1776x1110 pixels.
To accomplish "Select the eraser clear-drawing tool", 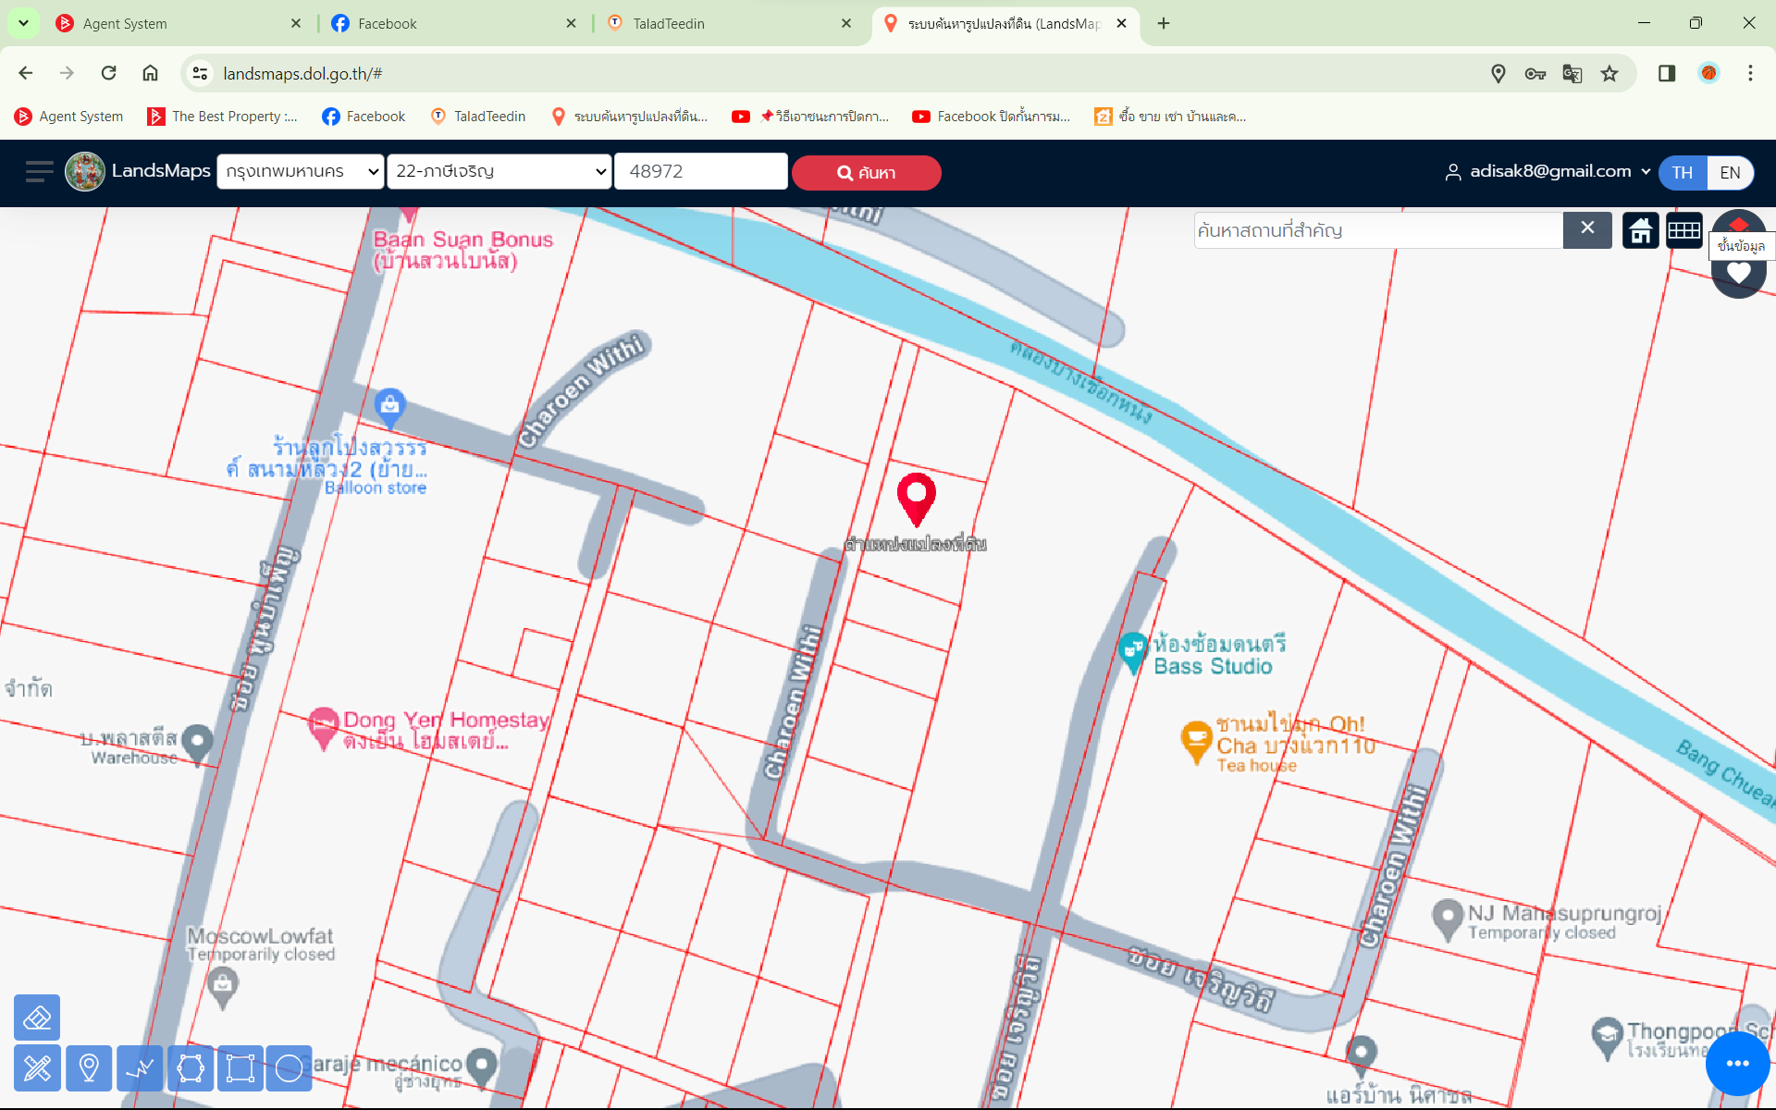I will pos(37,1017).
